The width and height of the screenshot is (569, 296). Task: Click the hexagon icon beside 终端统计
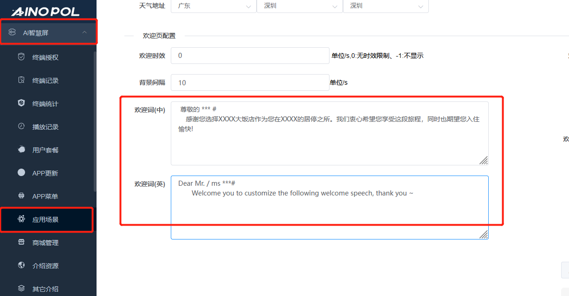tap(21, 103)
